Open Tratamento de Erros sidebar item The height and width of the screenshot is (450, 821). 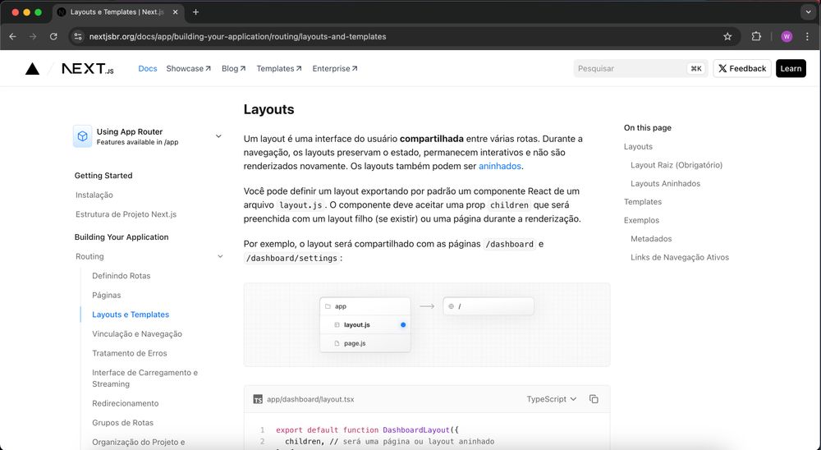[130, 353]
